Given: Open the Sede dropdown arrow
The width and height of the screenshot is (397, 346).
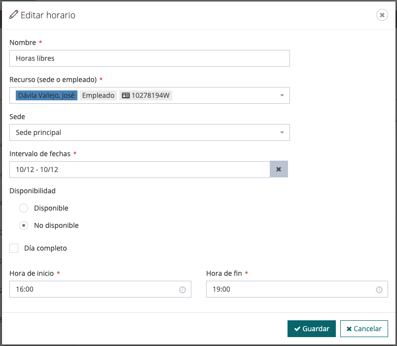Looking at the screenshot, I should [282, 132].
